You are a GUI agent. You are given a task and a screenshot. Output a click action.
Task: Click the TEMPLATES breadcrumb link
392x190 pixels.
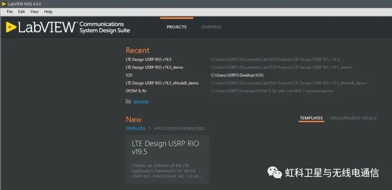tap(135, 129)
